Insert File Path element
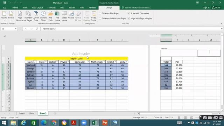 pyautogui.click(x=50, y=16)
